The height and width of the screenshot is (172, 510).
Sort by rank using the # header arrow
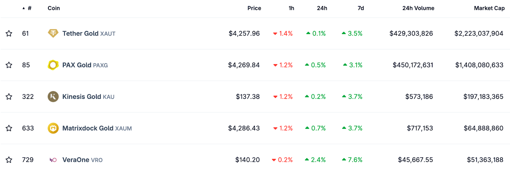click(x=27, y=8)
